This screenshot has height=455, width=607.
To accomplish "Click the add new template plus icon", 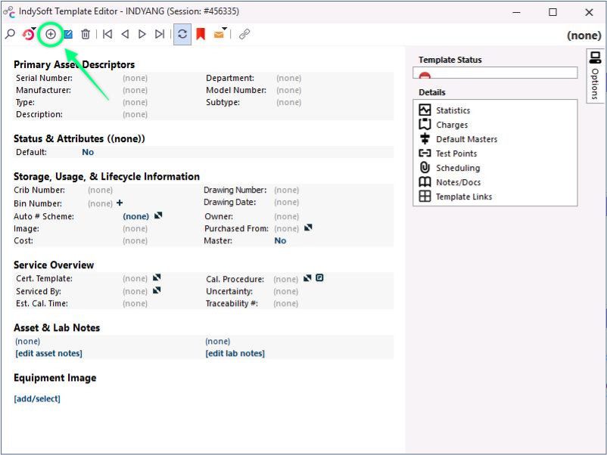I will (51, 34).
